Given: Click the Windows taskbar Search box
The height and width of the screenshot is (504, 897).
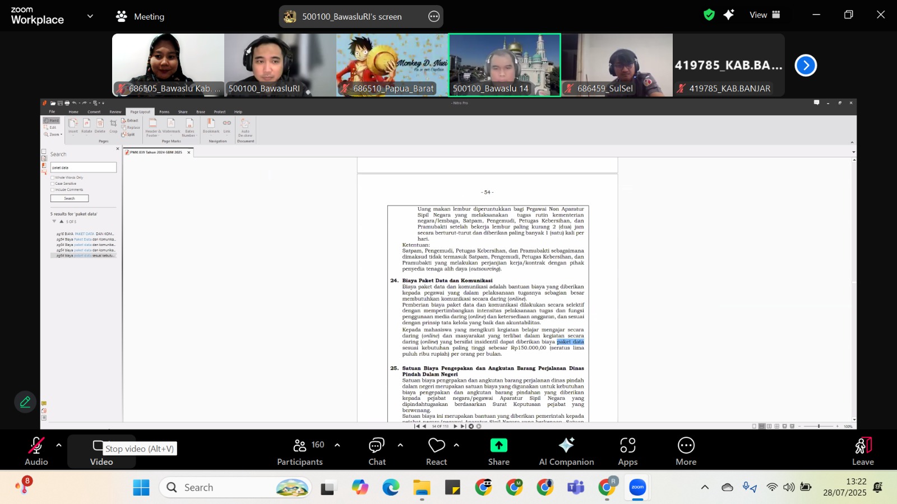Looking at the screenshot, I should pyautogui.click(x=235, y=488).
